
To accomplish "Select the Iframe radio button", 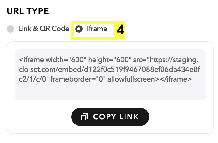I will [x=79, y=29].
